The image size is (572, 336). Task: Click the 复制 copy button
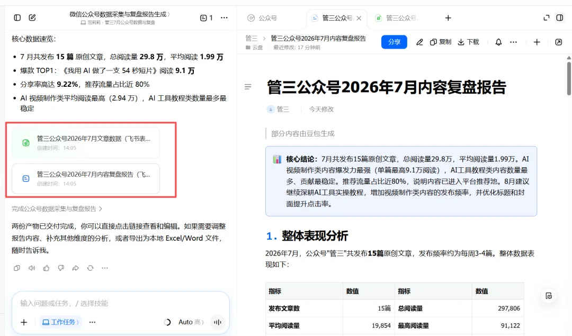click(441, 42)
